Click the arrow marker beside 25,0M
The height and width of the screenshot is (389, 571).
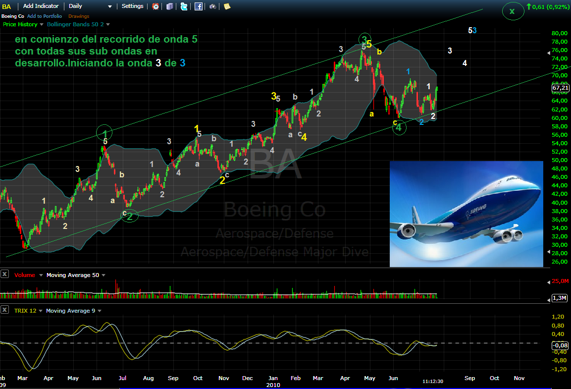click(549, 282)
